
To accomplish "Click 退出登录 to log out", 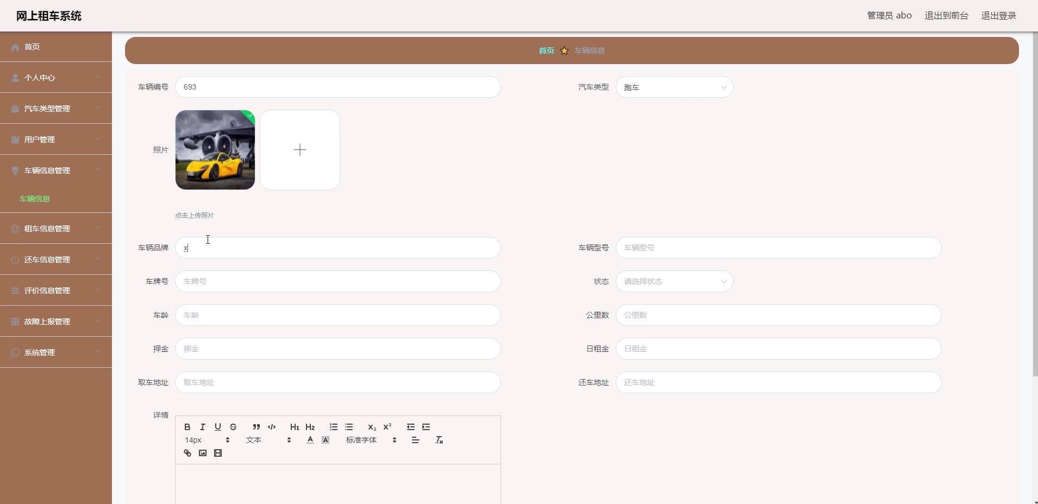I will [998, 16].
